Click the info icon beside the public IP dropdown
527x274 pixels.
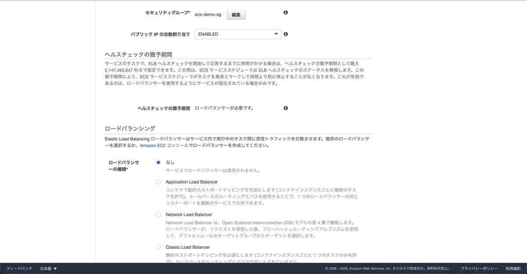285,33
